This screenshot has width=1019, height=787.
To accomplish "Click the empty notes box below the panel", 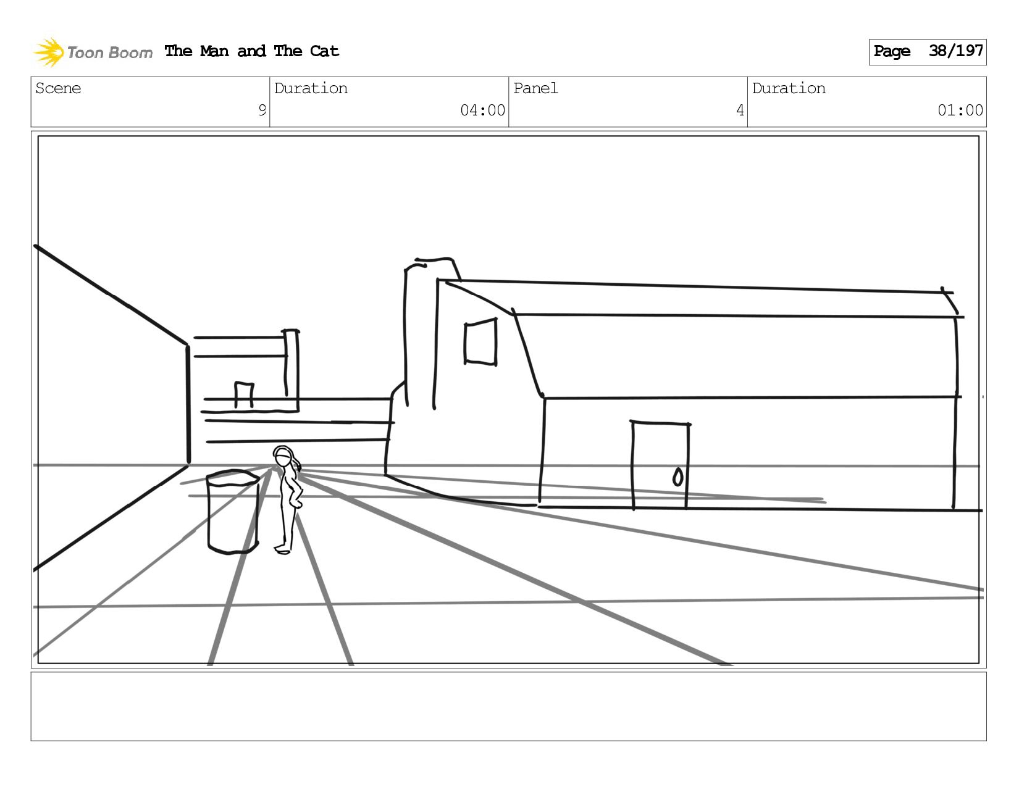I will [509, 706].
